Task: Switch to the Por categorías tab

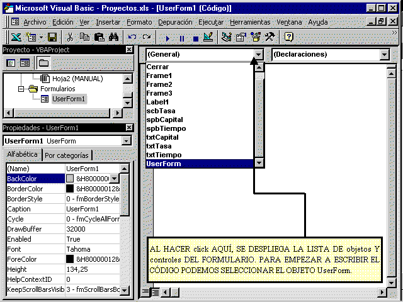Action: coord(66,155)
